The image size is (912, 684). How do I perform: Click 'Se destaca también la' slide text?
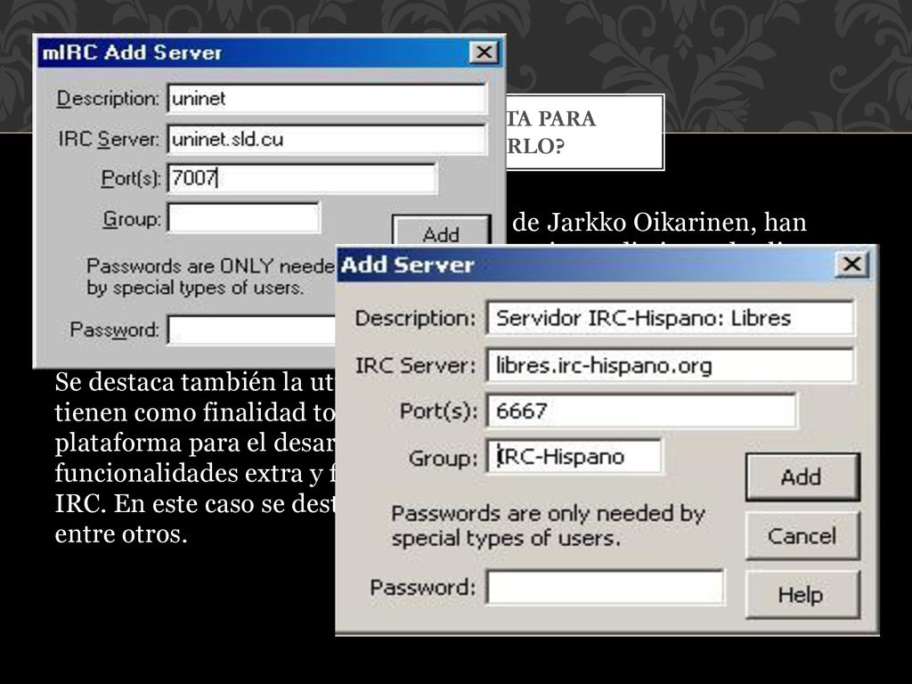click(178, 383)
